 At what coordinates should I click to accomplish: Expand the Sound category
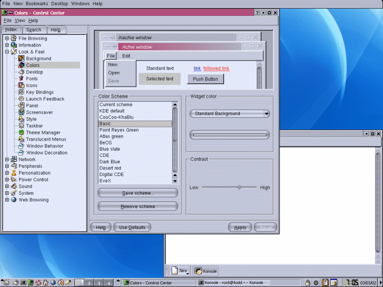[7, 186]
